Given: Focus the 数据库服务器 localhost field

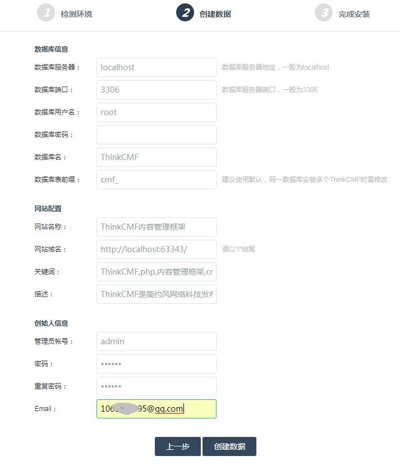Looking at the screenshot, I should pyautogui.click(x=157, y=67).
